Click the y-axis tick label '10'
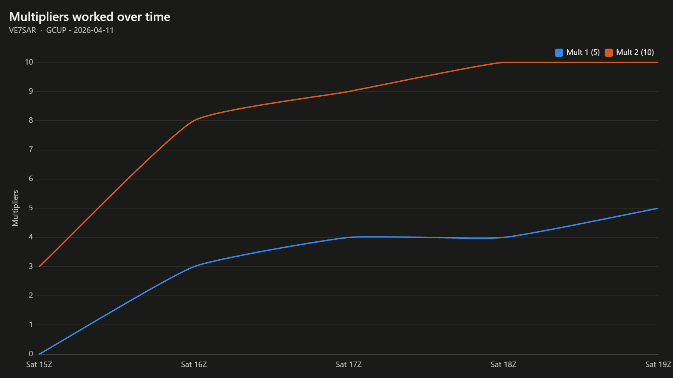This screenshot has width=673, height=378. [x=29, y=62]
